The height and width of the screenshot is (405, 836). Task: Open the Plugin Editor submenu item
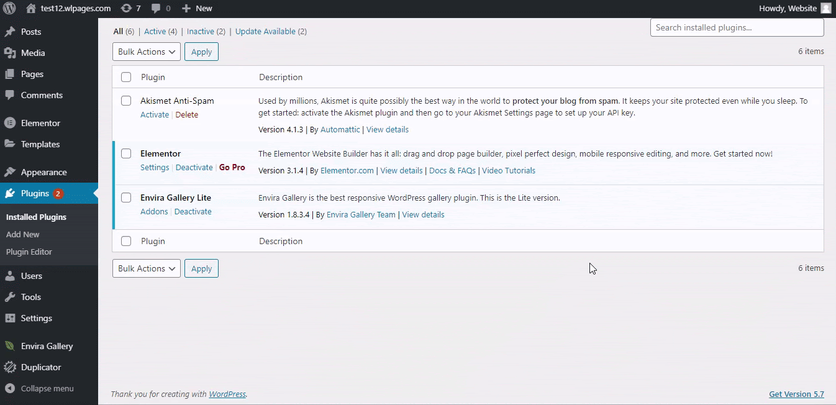29,252
